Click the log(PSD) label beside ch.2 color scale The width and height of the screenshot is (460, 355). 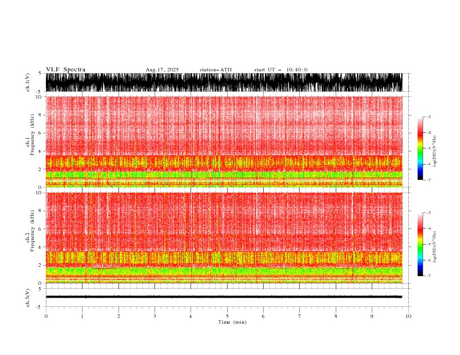pyautogui.click(x=435, y=247)
